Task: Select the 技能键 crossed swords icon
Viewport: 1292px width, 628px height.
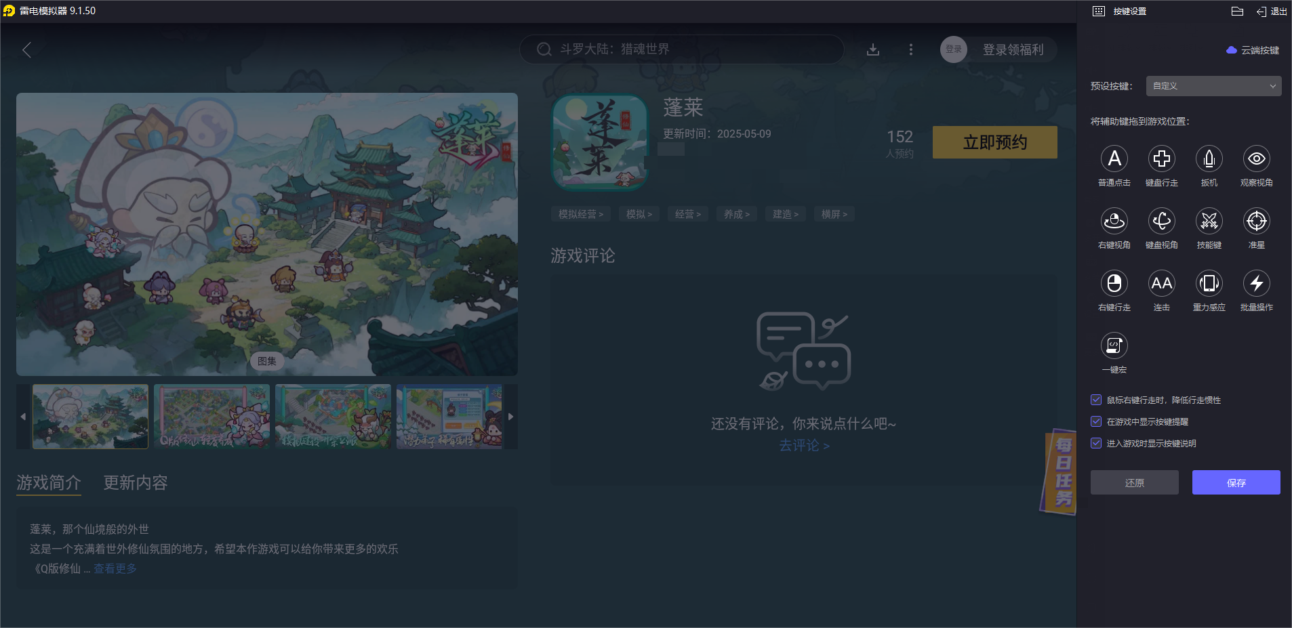Action: (1209, 221)
